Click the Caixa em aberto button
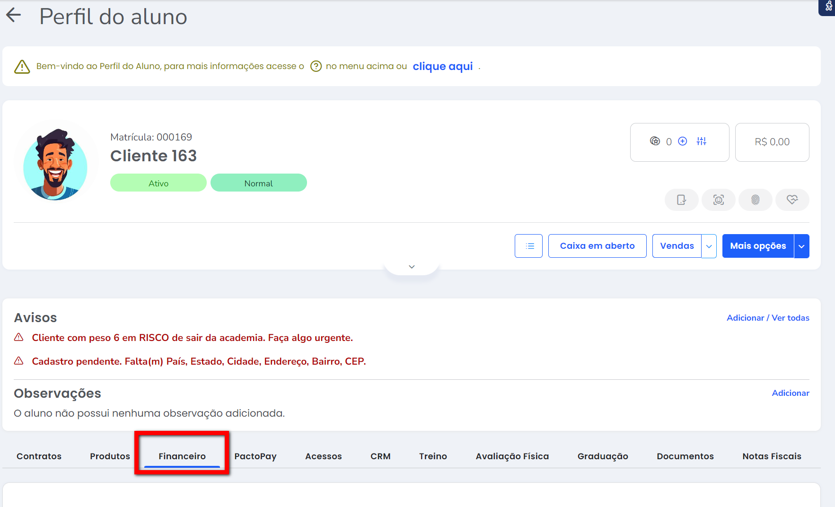The height and width of the screenshot is (507, 835). click(597, 246)
